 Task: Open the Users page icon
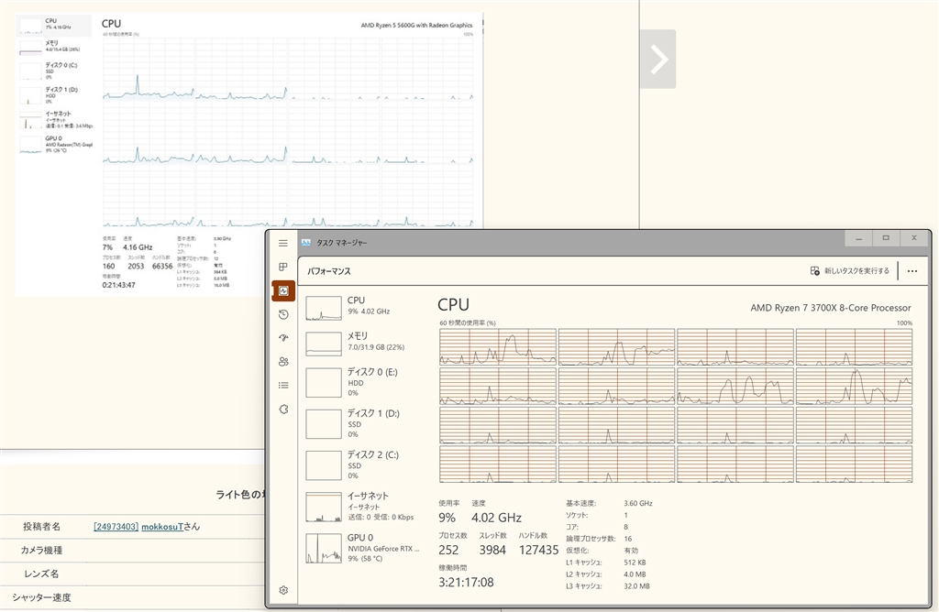point(283,361)
